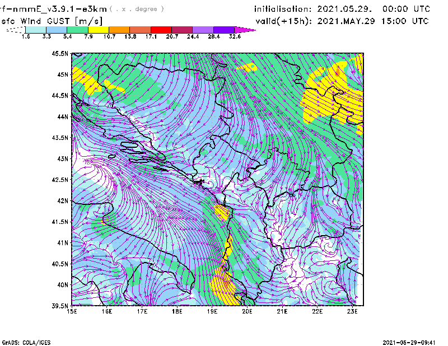448x346 pixels.
Task: Click the 17E longitude label
Action: [142, 311]
